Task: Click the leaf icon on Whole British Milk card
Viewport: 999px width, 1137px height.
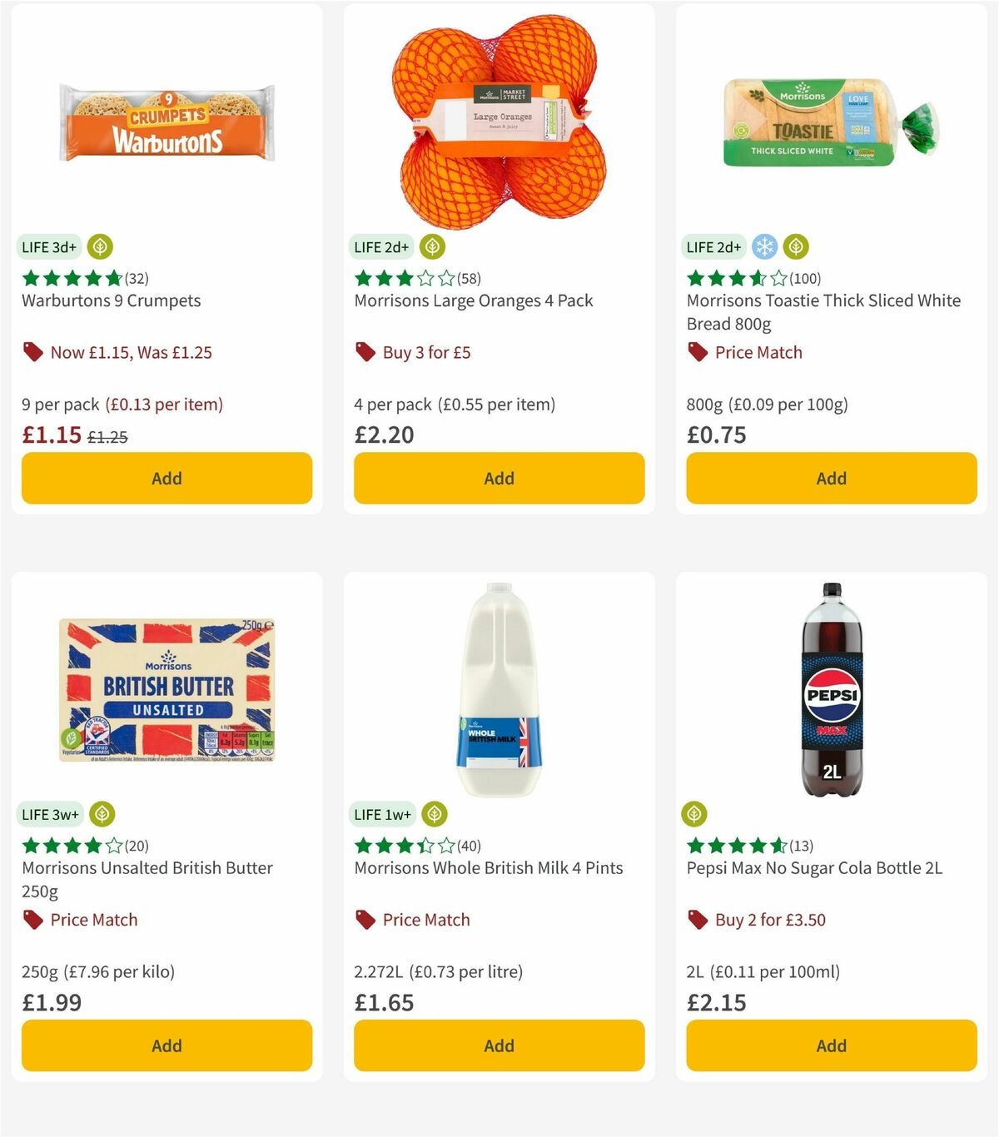Action: pos(433,814)
